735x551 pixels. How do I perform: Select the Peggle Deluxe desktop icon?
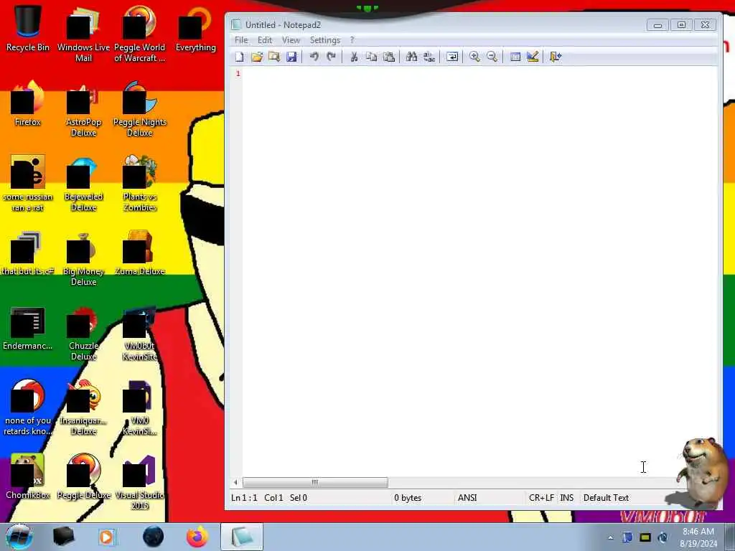point(83,476)
